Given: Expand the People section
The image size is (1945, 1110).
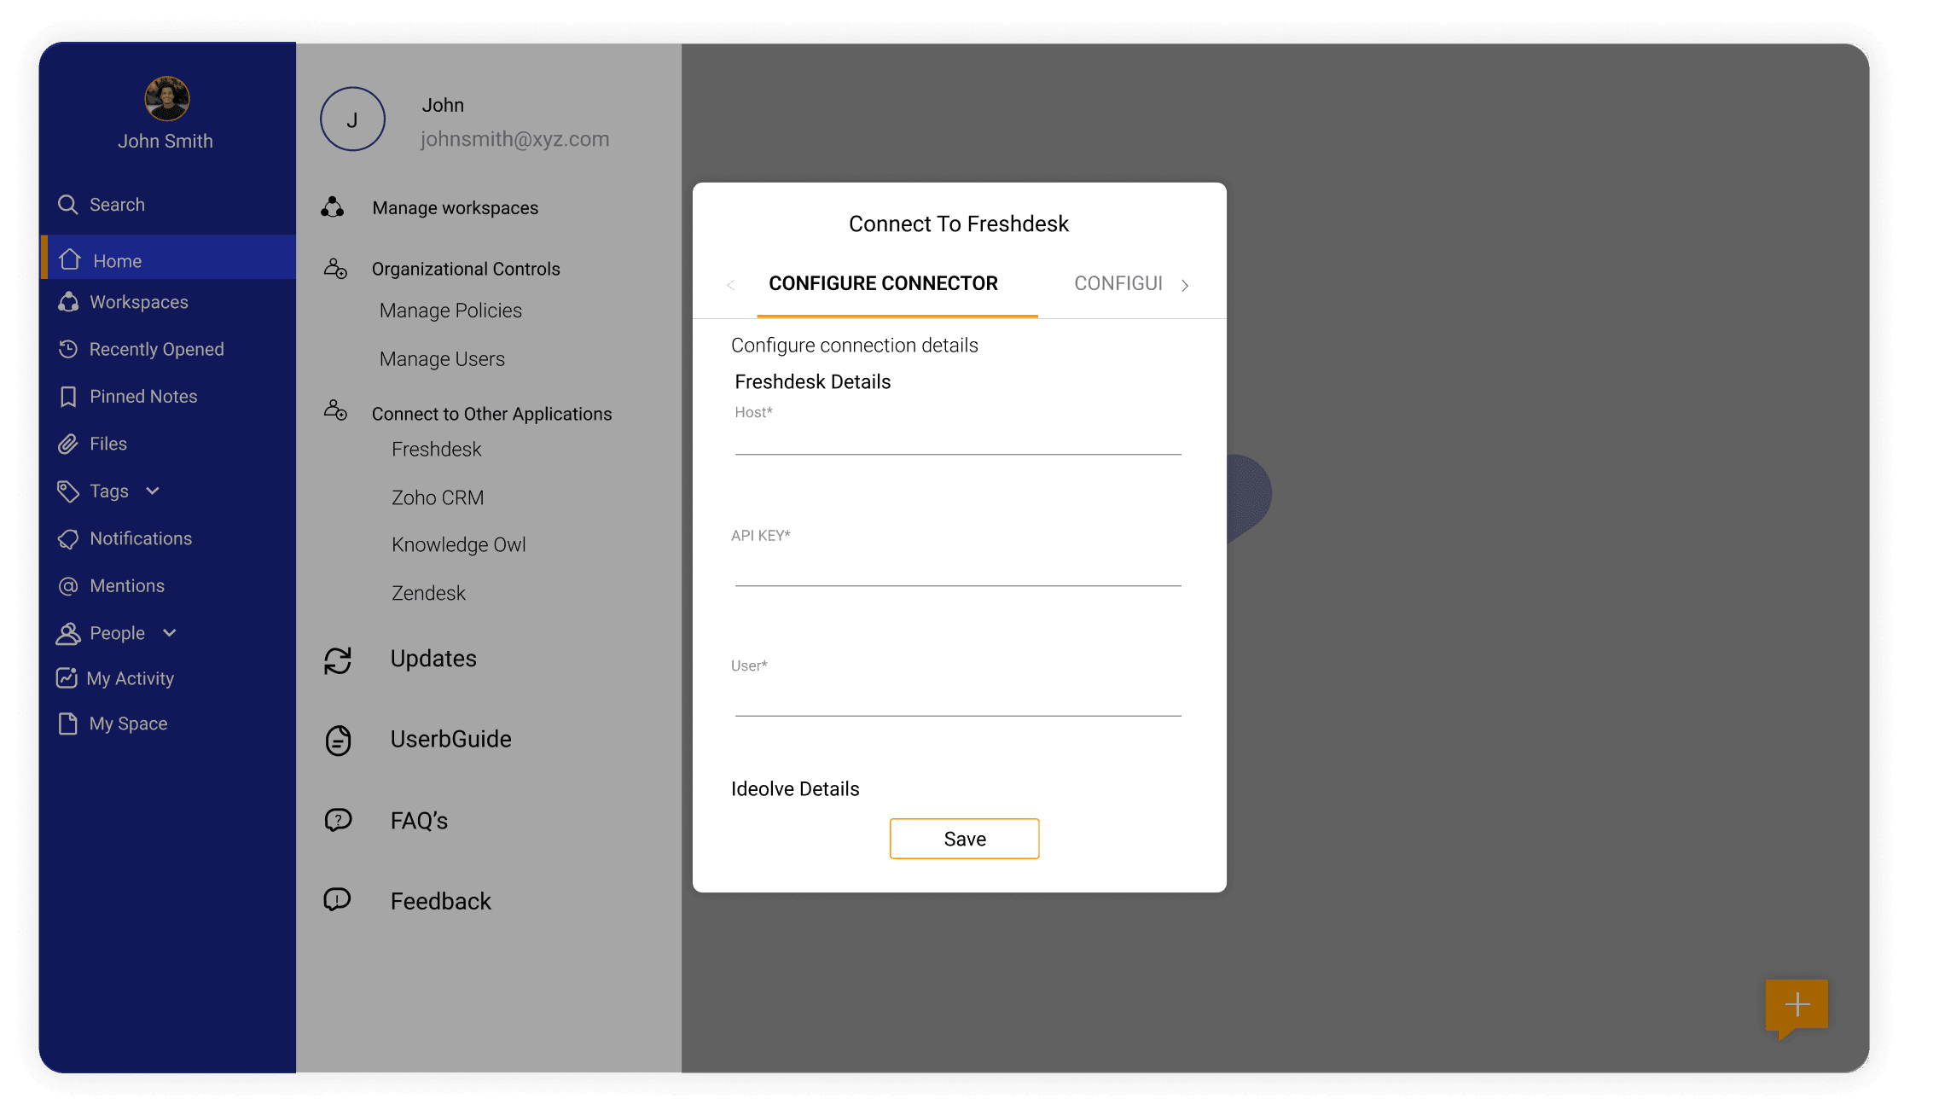Looking at the screenshot, I should pos(171,633).
